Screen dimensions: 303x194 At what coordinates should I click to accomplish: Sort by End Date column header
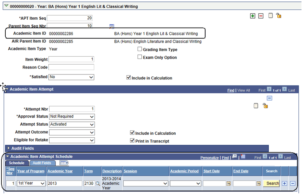[241, 171]
